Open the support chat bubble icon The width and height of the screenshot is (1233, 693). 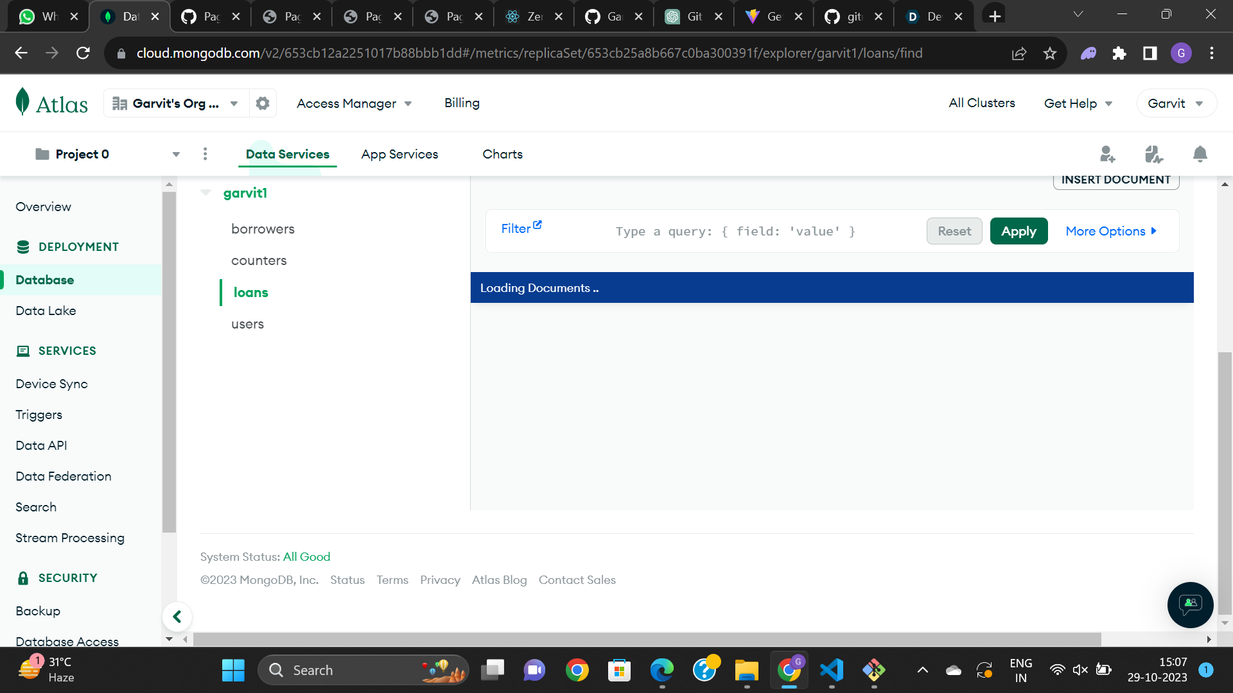pos(1190,604)
